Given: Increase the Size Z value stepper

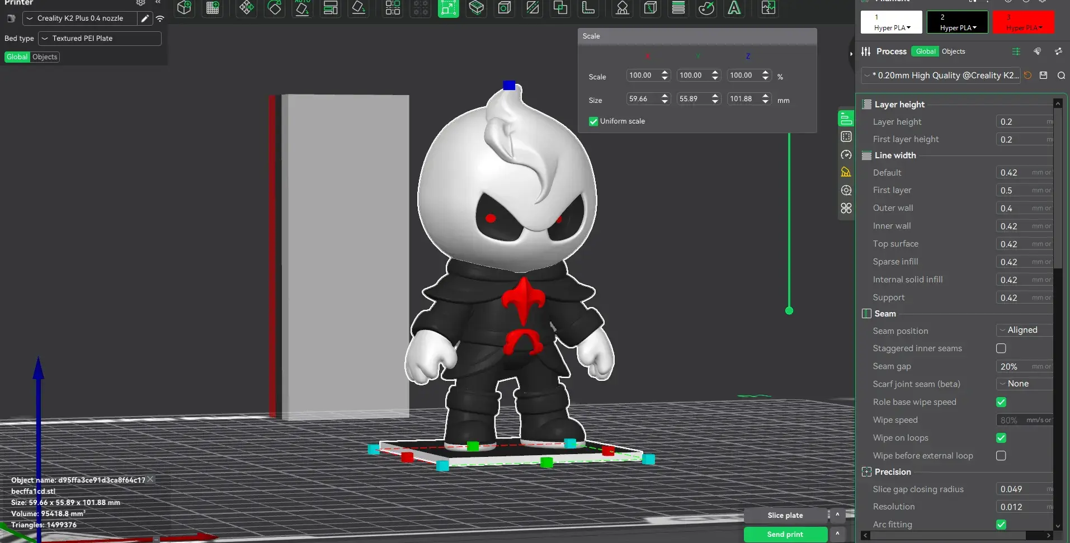Looking at the screenshot, I should point(766,96).
